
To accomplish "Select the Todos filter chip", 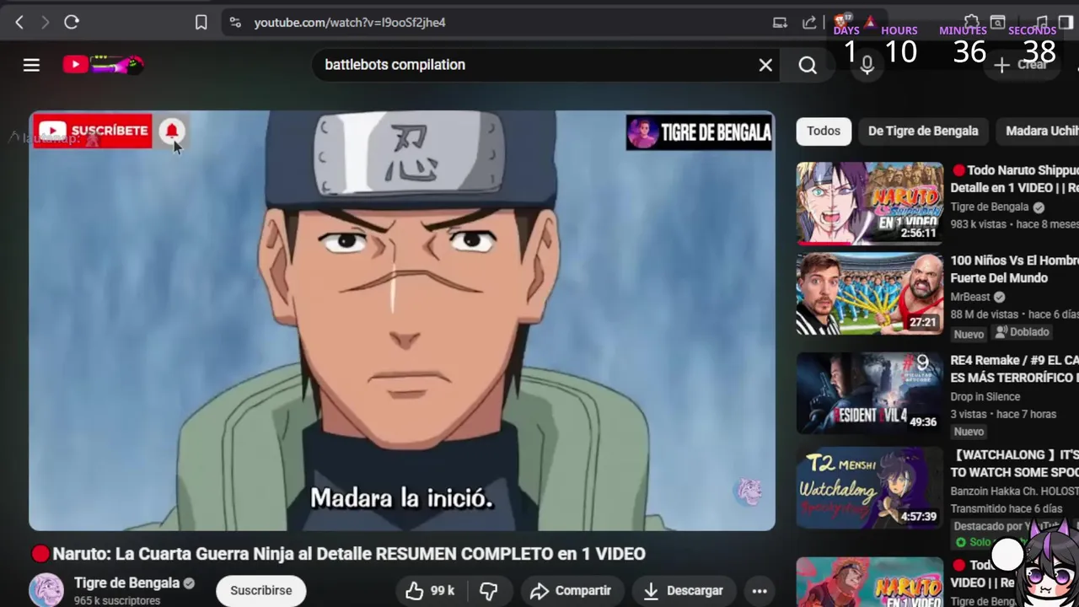I will click(824, 131).
